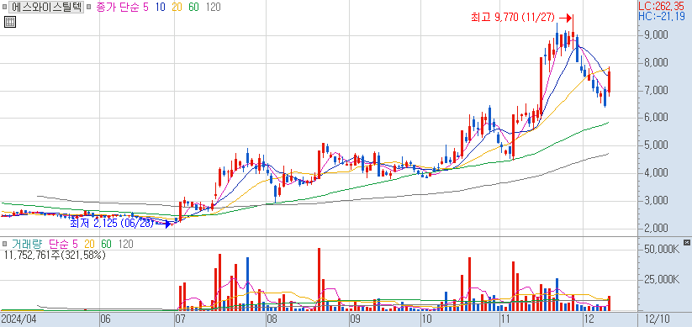Click the HC:-21.19 value
Viewport: 692px width, 327px height.
662,17
